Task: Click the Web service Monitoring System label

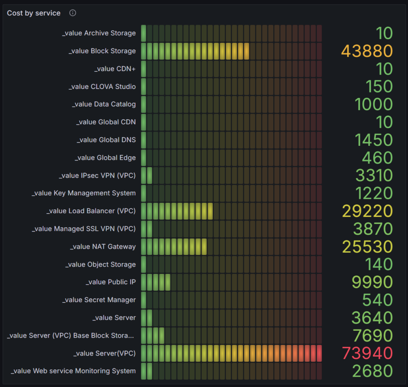Action: (x=73, y=371)
